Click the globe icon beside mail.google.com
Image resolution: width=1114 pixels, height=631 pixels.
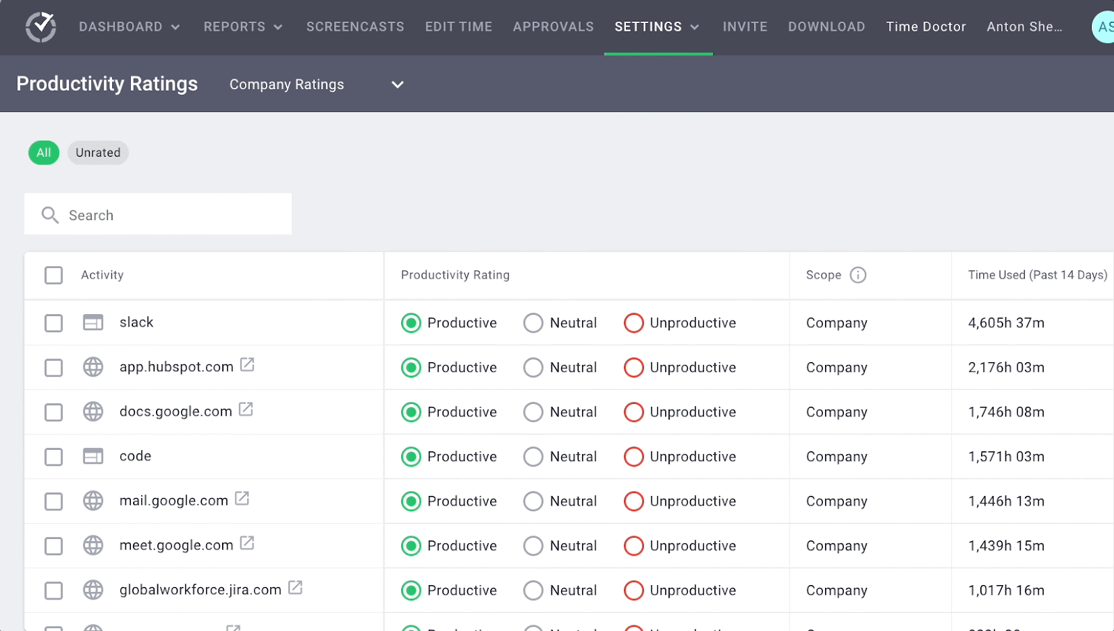(93, 501)
